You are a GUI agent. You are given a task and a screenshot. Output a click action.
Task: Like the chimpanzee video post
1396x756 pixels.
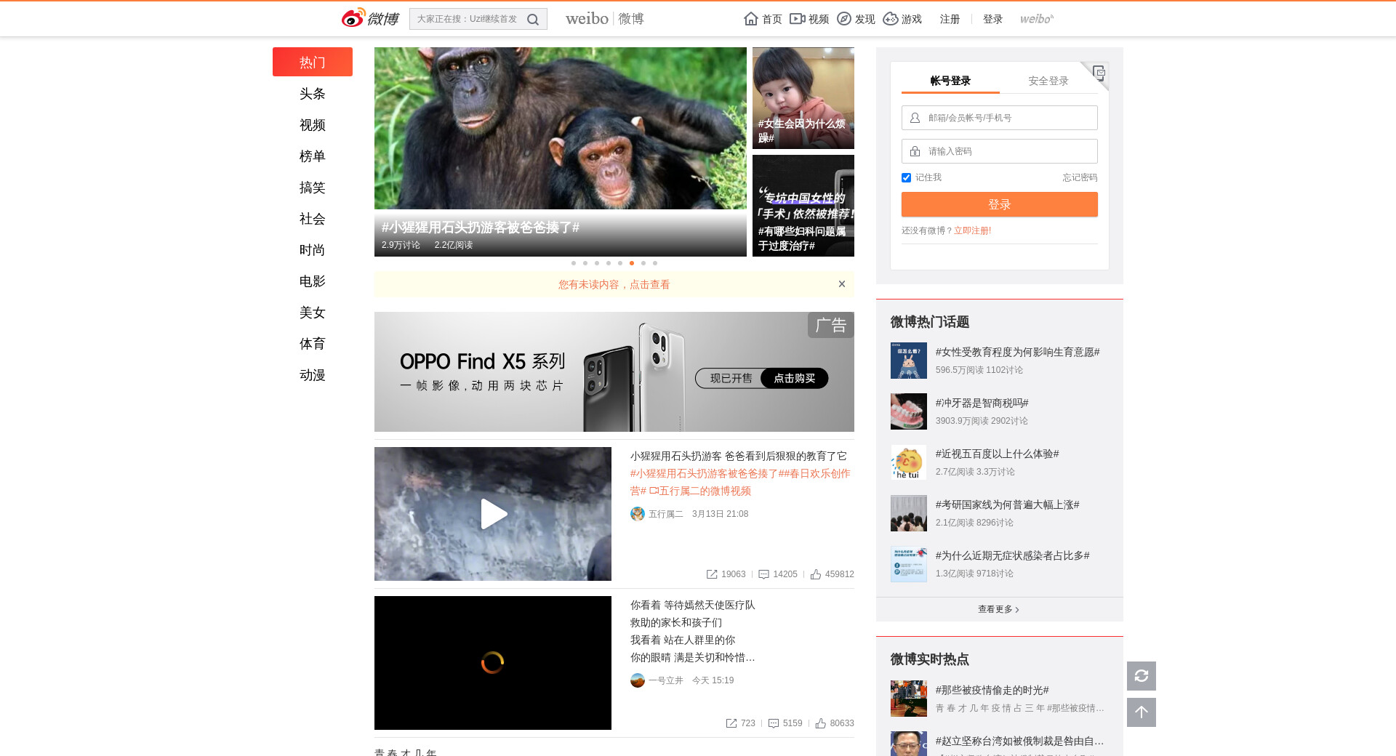pyautogui.click(x=816, y=574)
